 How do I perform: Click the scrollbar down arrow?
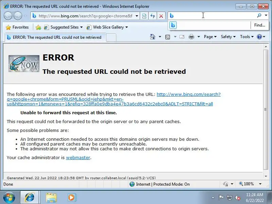click(266, 176)
